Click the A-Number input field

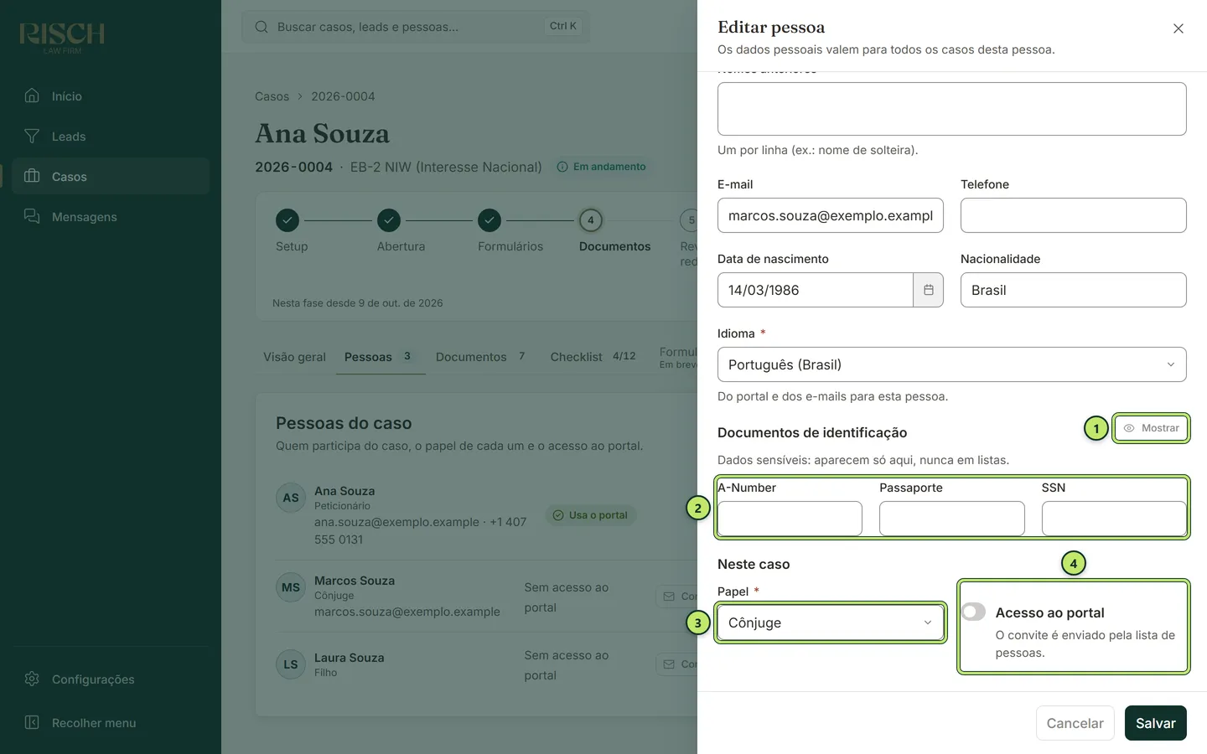pyautogui.click(x=790, y=519)
